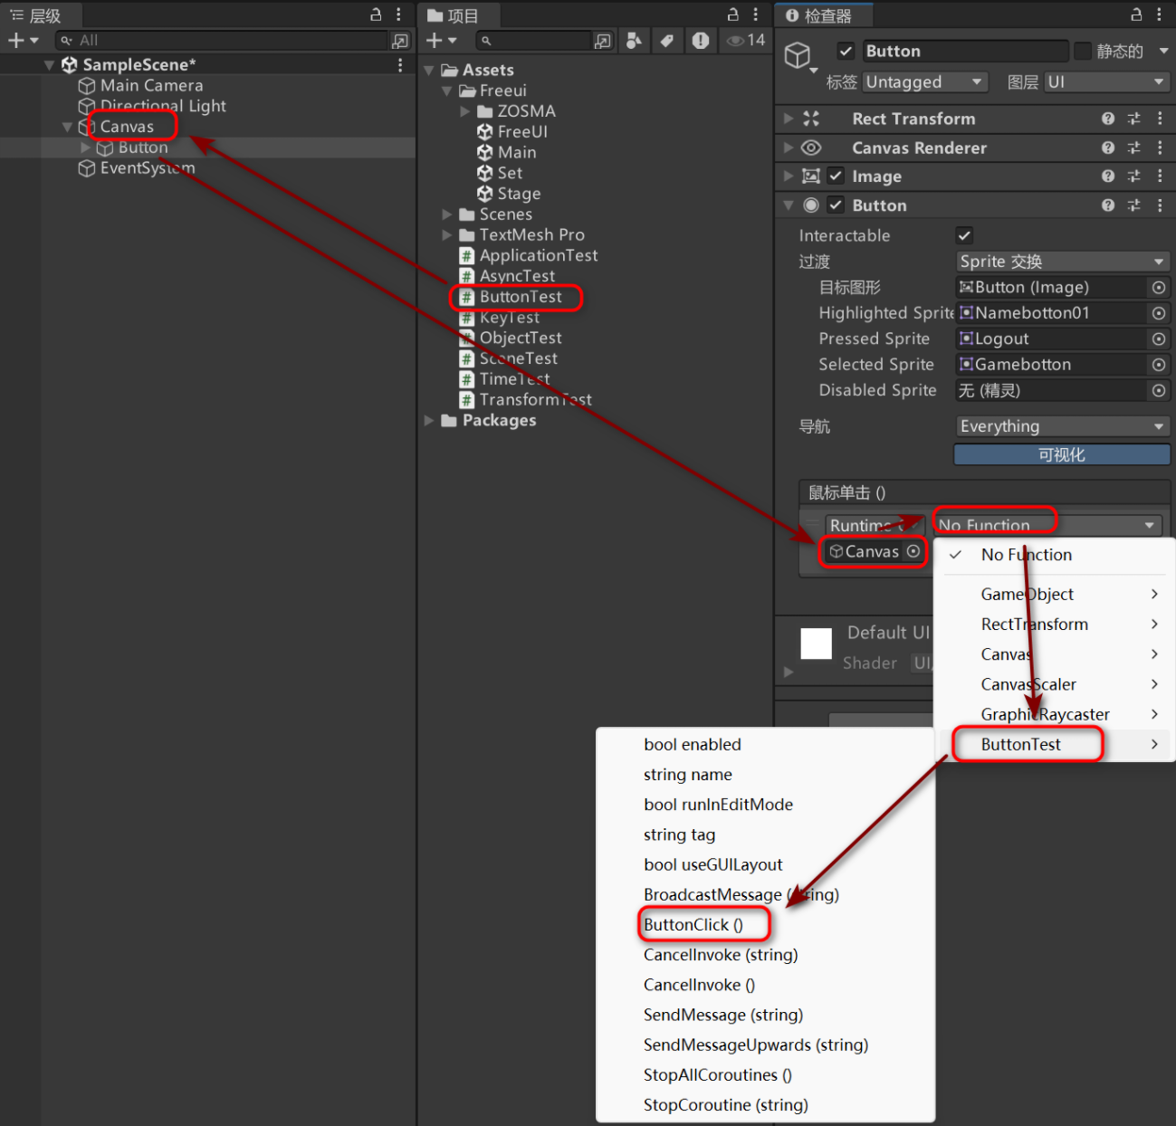Viewport: 1176px width, 1126px height.
Task: Open the layer UI dropdown
Action: [x=1107, y=82]
